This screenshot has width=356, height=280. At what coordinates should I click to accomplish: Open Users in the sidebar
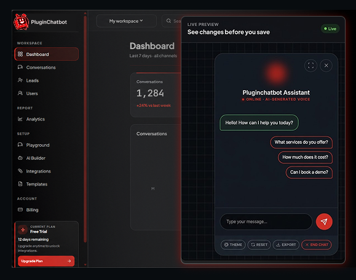coord(47,93)
